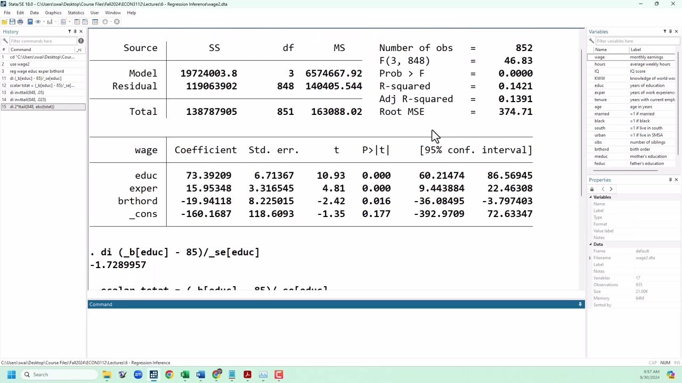The width and height of the screenshot is (682, 383).
Task: Toggle the History error-filter exclamation icon
Action: [x=81, y=41]
